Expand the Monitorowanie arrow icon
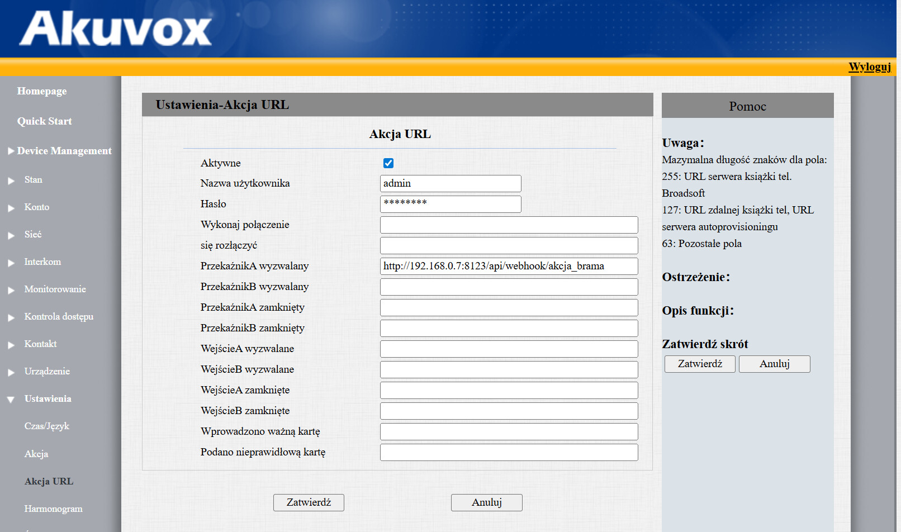This screenshot has width=901, height=532. point(11,290)
